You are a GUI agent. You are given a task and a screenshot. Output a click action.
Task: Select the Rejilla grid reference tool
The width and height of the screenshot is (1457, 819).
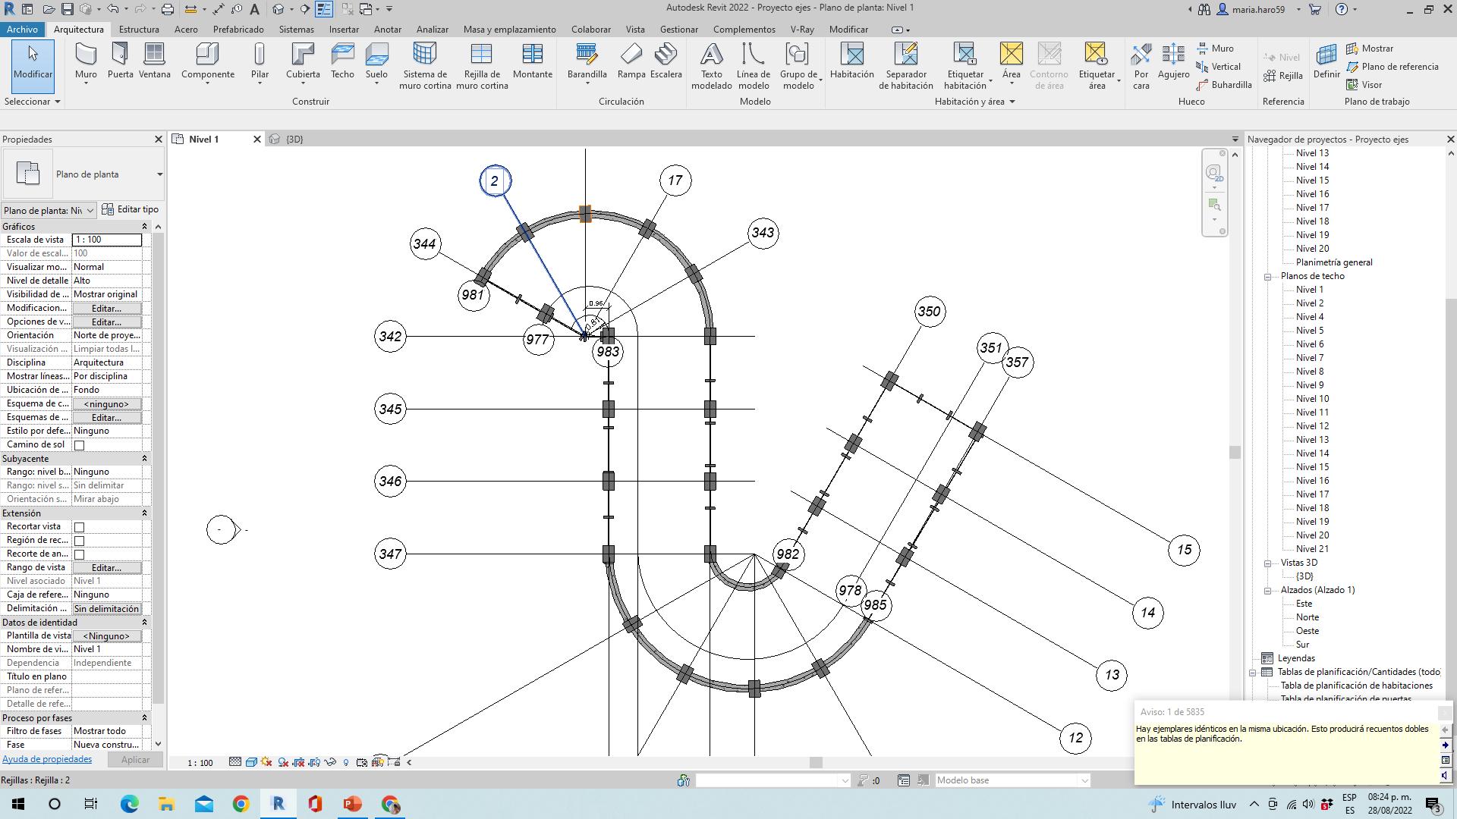[1284, 76]
